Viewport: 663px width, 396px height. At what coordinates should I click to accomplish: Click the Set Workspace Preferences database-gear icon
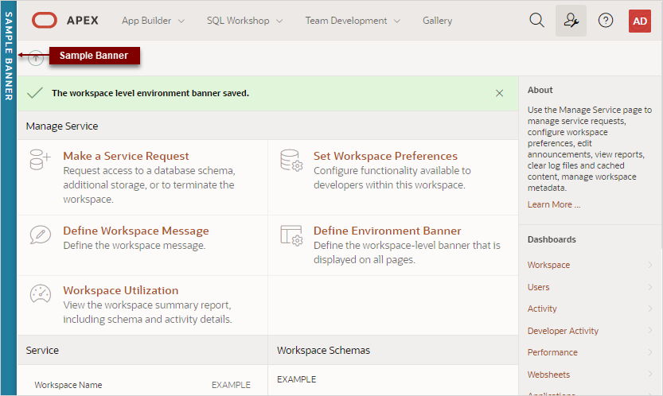[x=291, y=160]
